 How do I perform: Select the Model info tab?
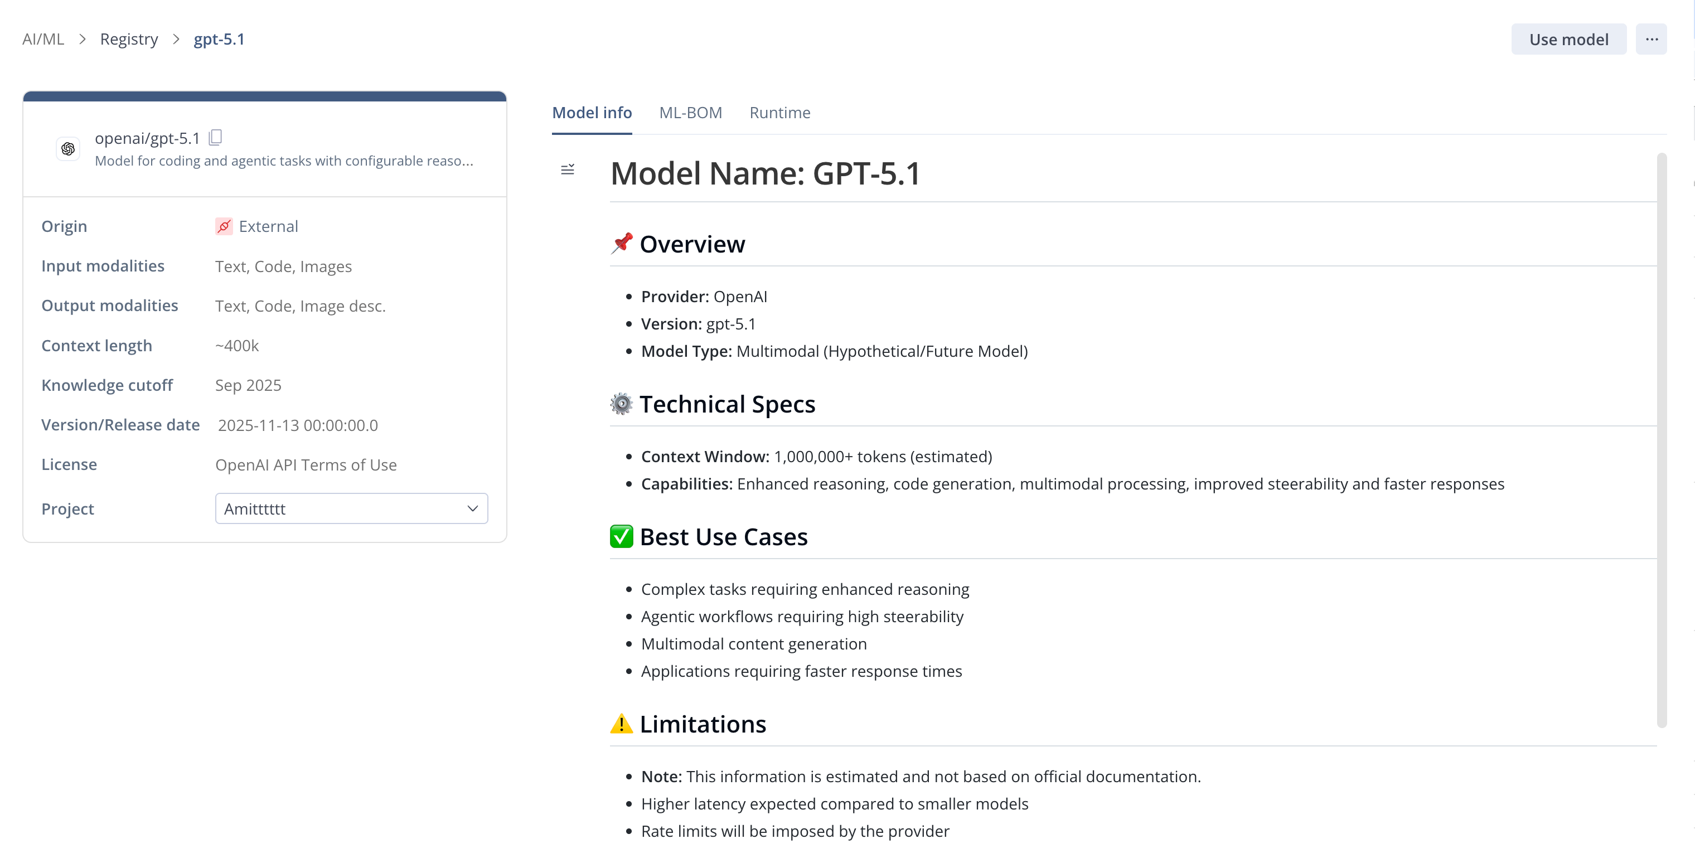click(592, 113)
